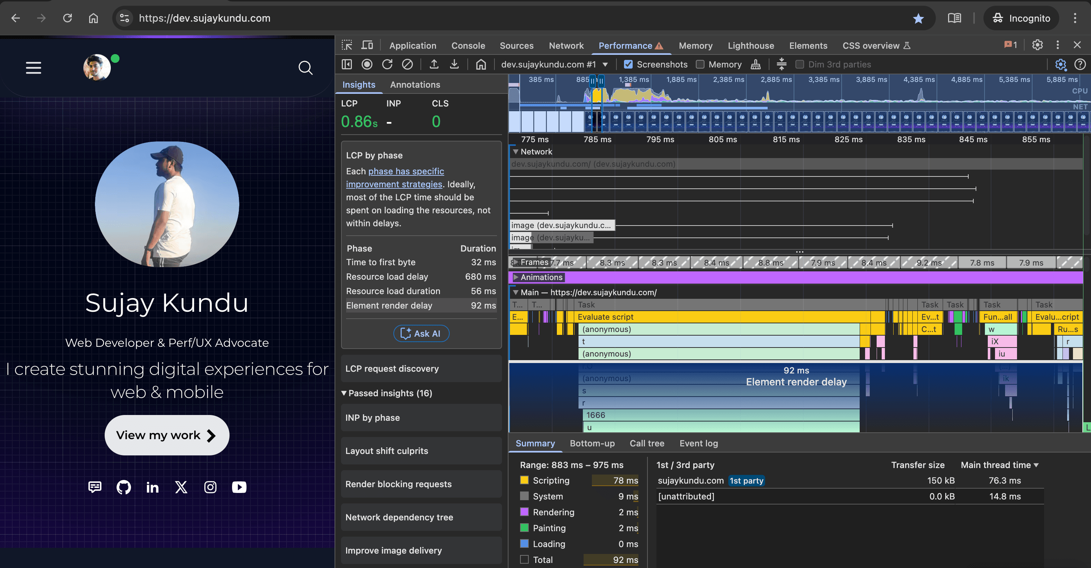Click the Record performance button

pos(367,64)
